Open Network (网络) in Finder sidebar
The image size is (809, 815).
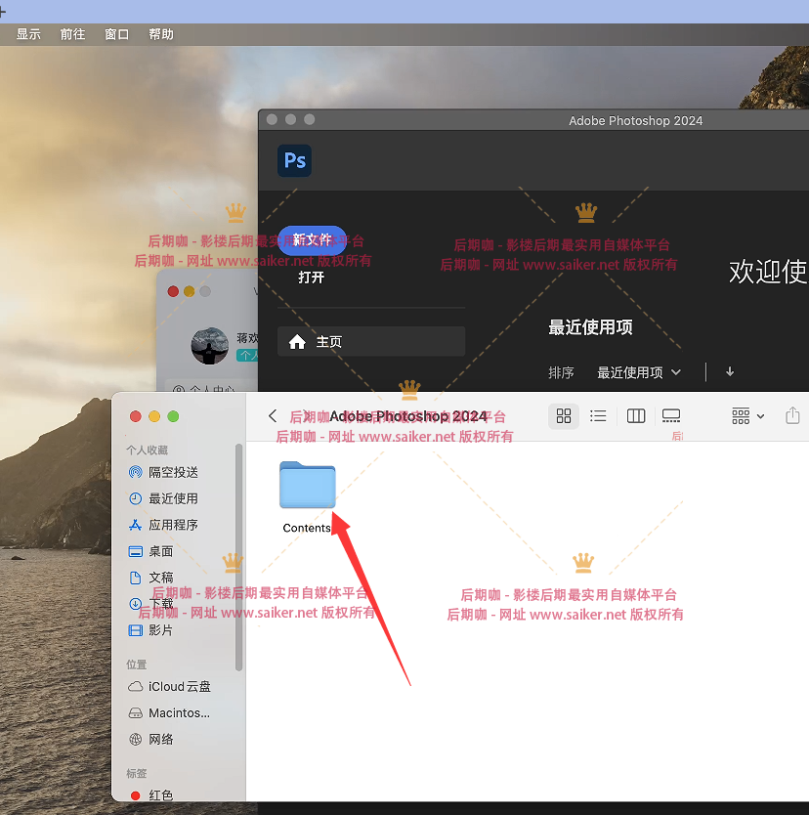pos(151,739)
